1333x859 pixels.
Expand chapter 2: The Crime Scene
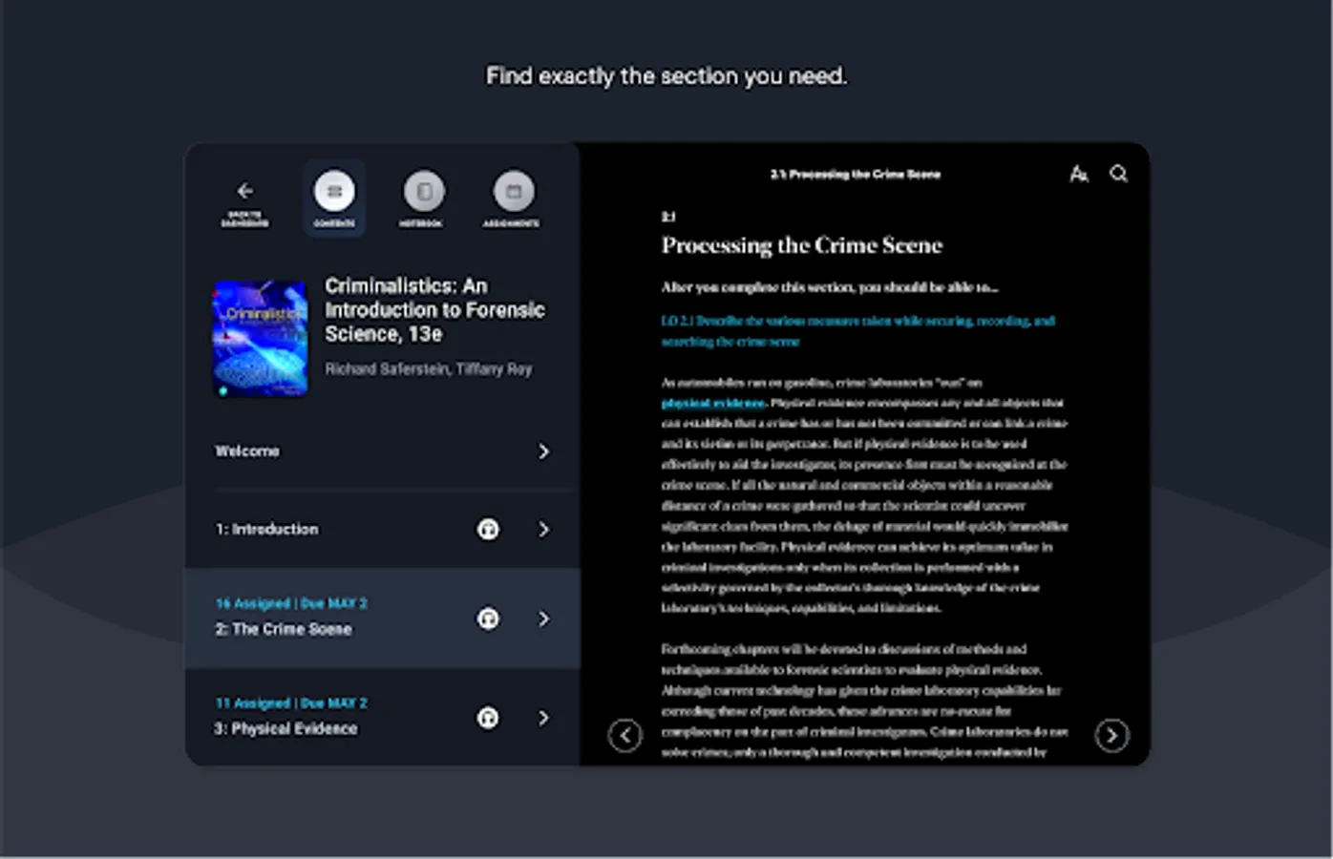(543, 618)
